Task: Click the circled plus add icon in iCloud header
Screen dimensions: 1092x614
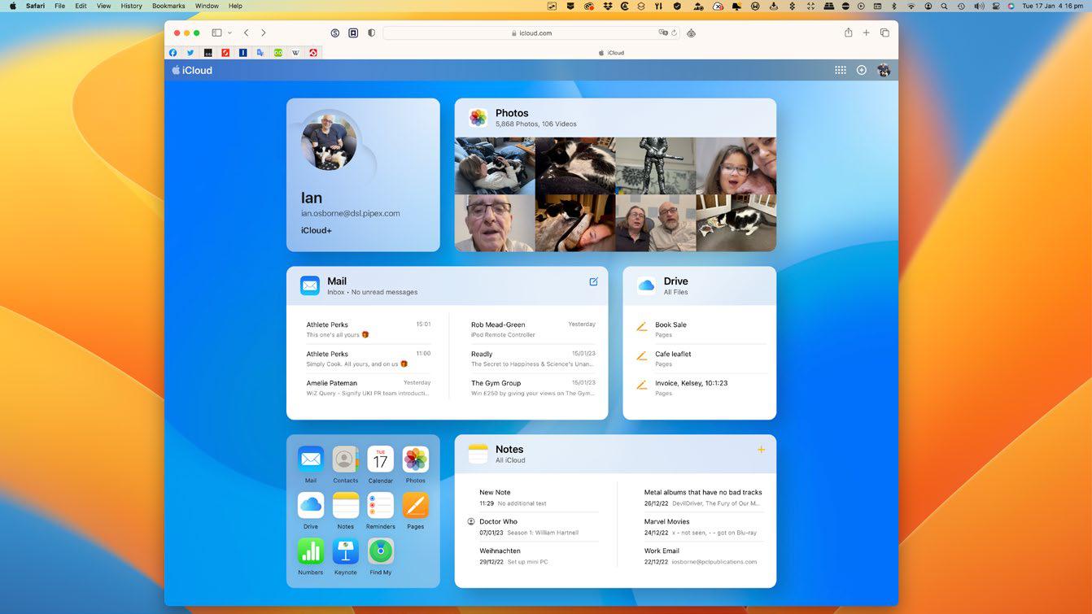Action: [862, 70]
